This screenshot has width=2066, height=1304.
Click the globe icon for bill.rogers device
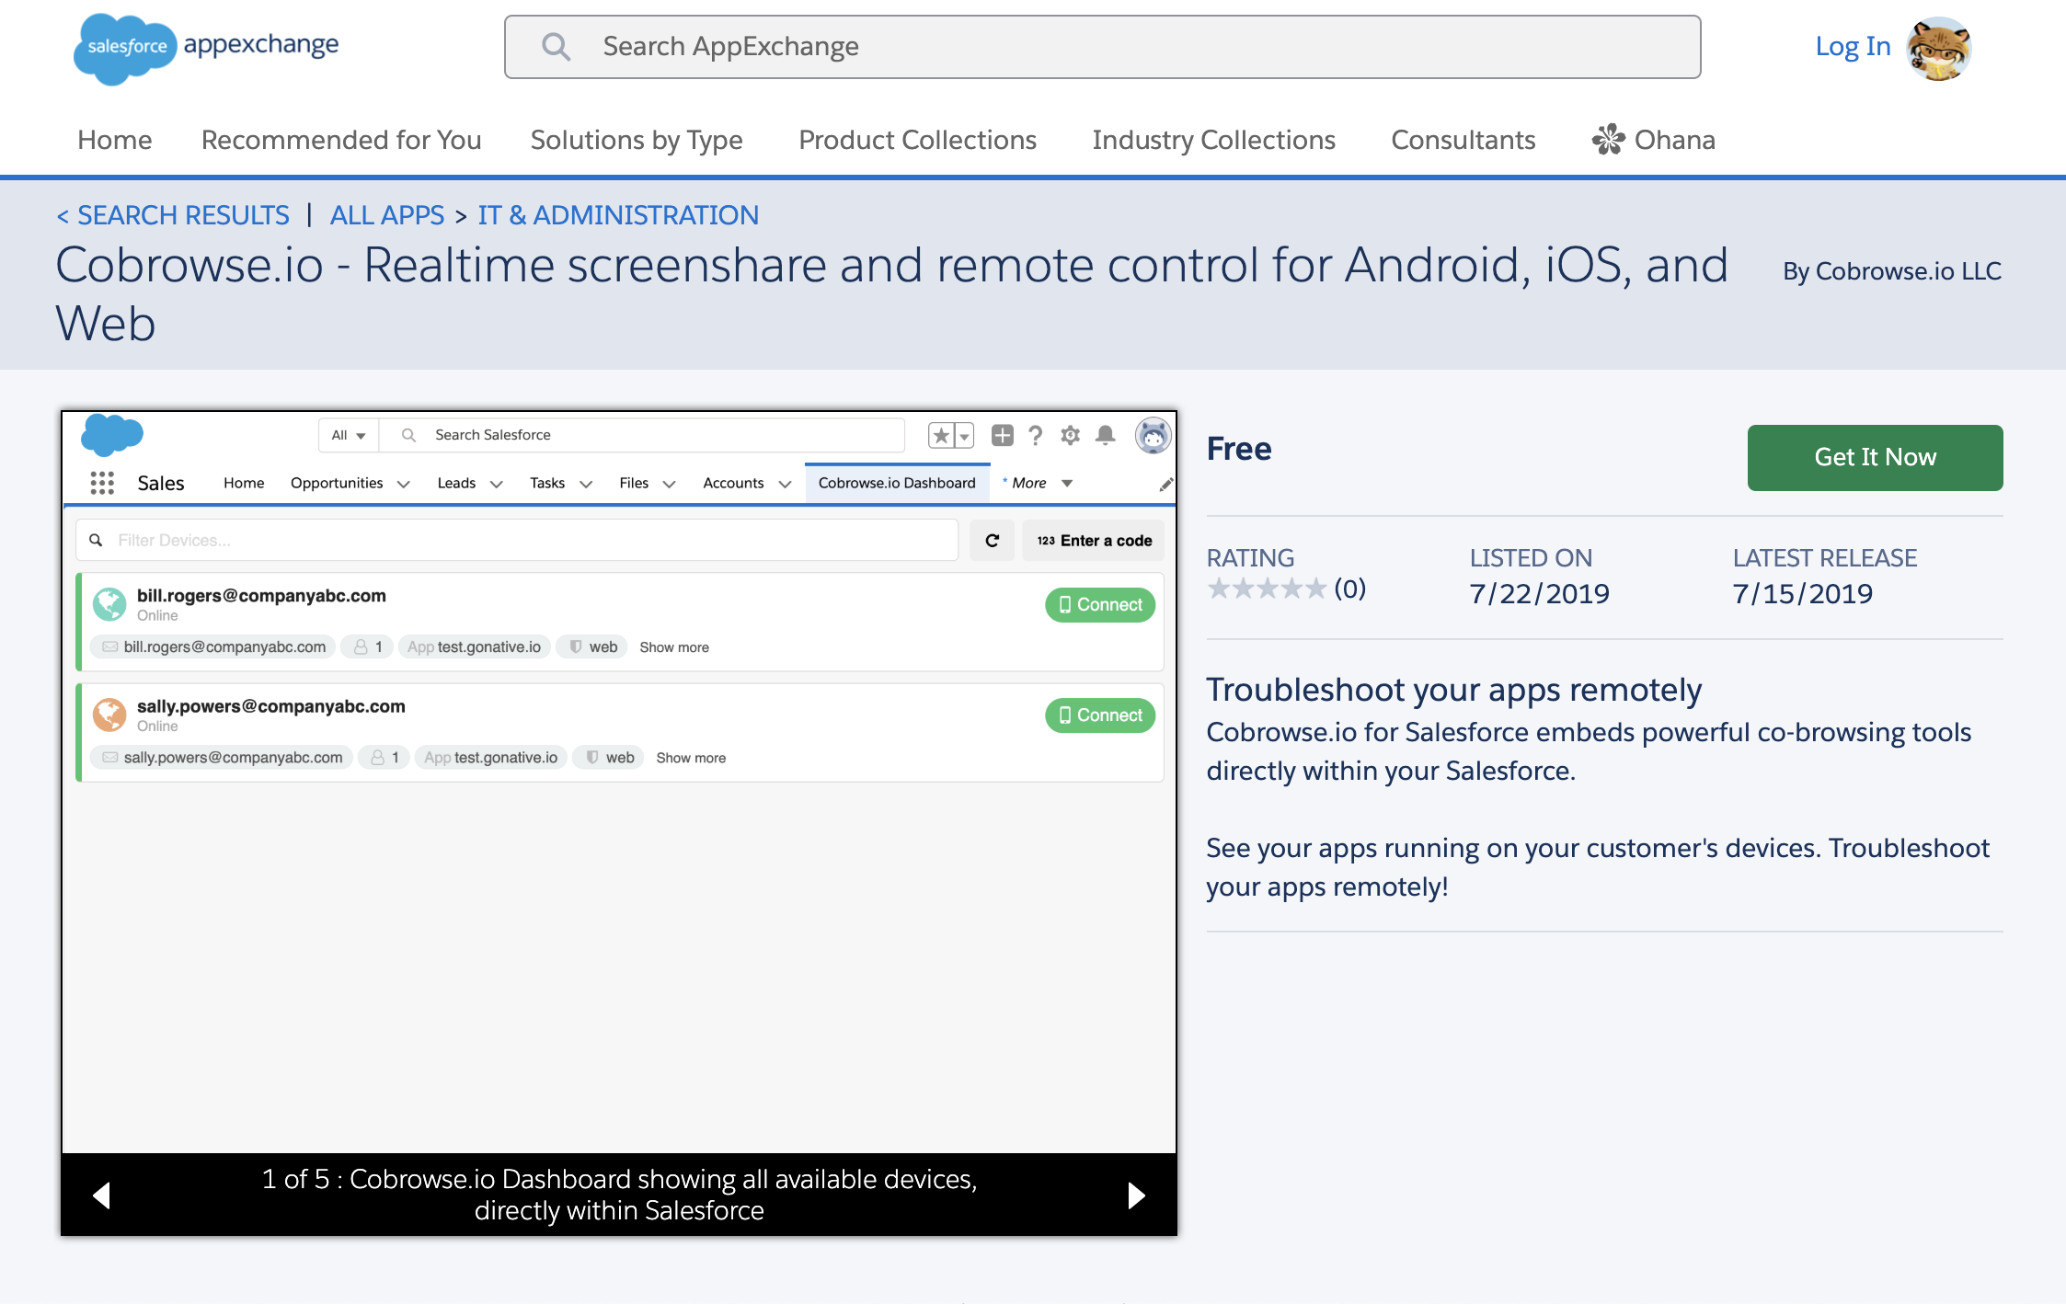[109, 604]
